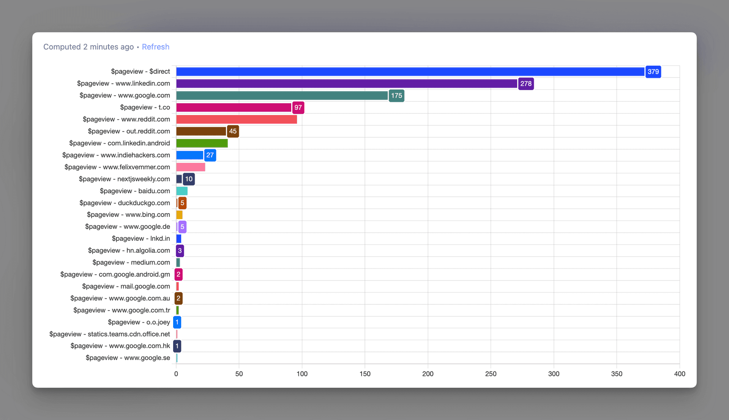This screenshot has height=420, width=729.
Task: Click the 27 indiehackers value badge
Action: pyautogui.click(x=210, y=155)
